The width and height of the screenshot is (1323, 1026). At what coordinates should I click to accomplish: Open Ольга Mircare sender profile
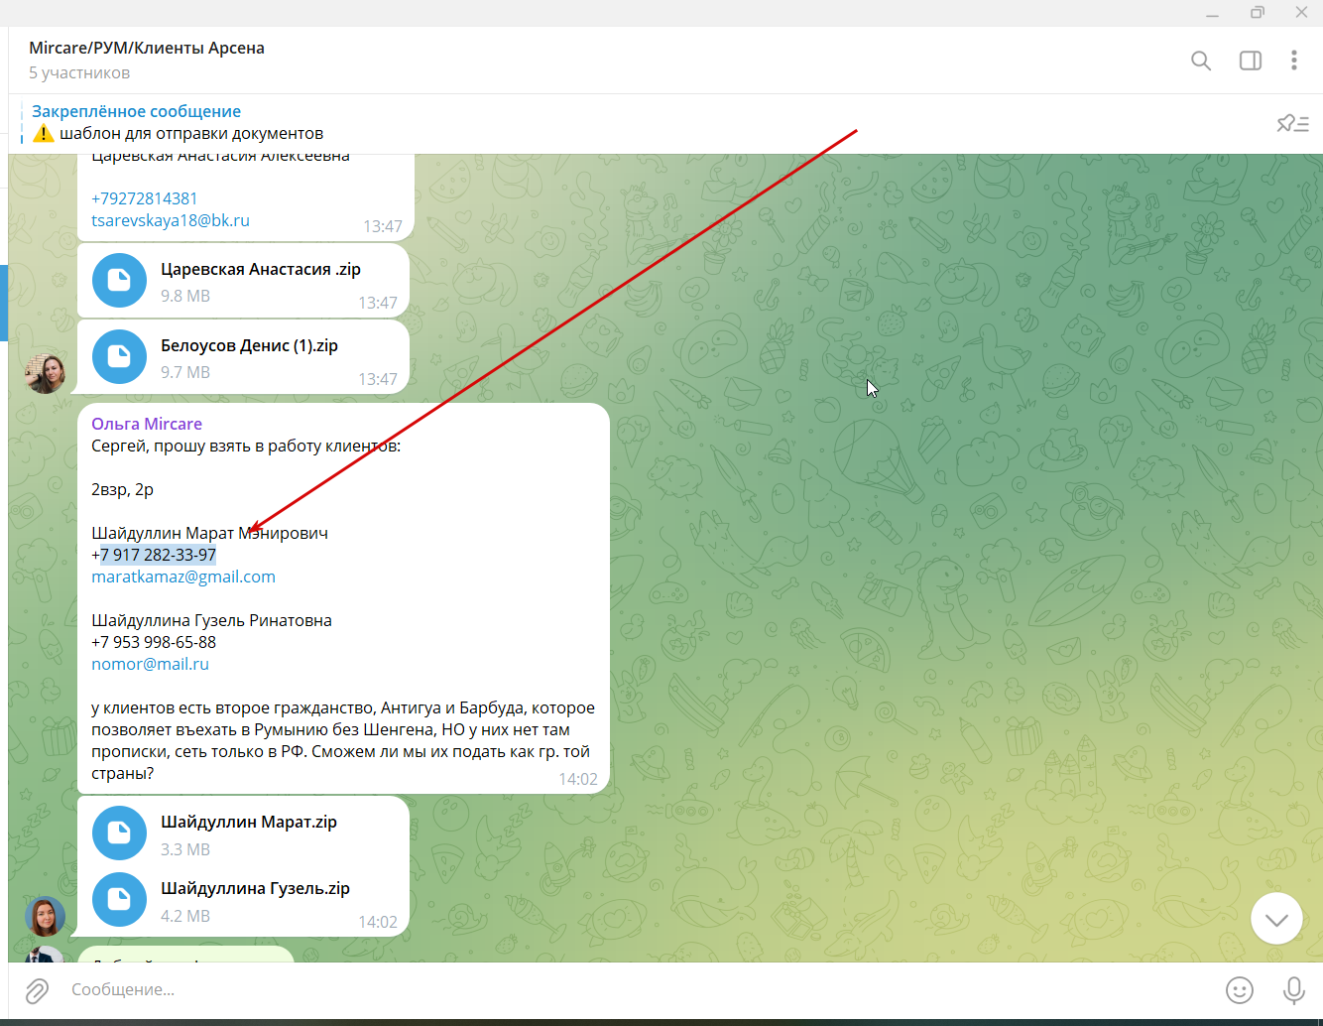(x=147, y=424)
